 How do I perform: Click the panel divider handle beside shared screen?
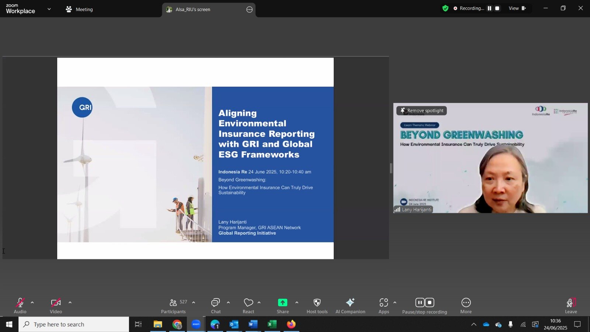391,168
